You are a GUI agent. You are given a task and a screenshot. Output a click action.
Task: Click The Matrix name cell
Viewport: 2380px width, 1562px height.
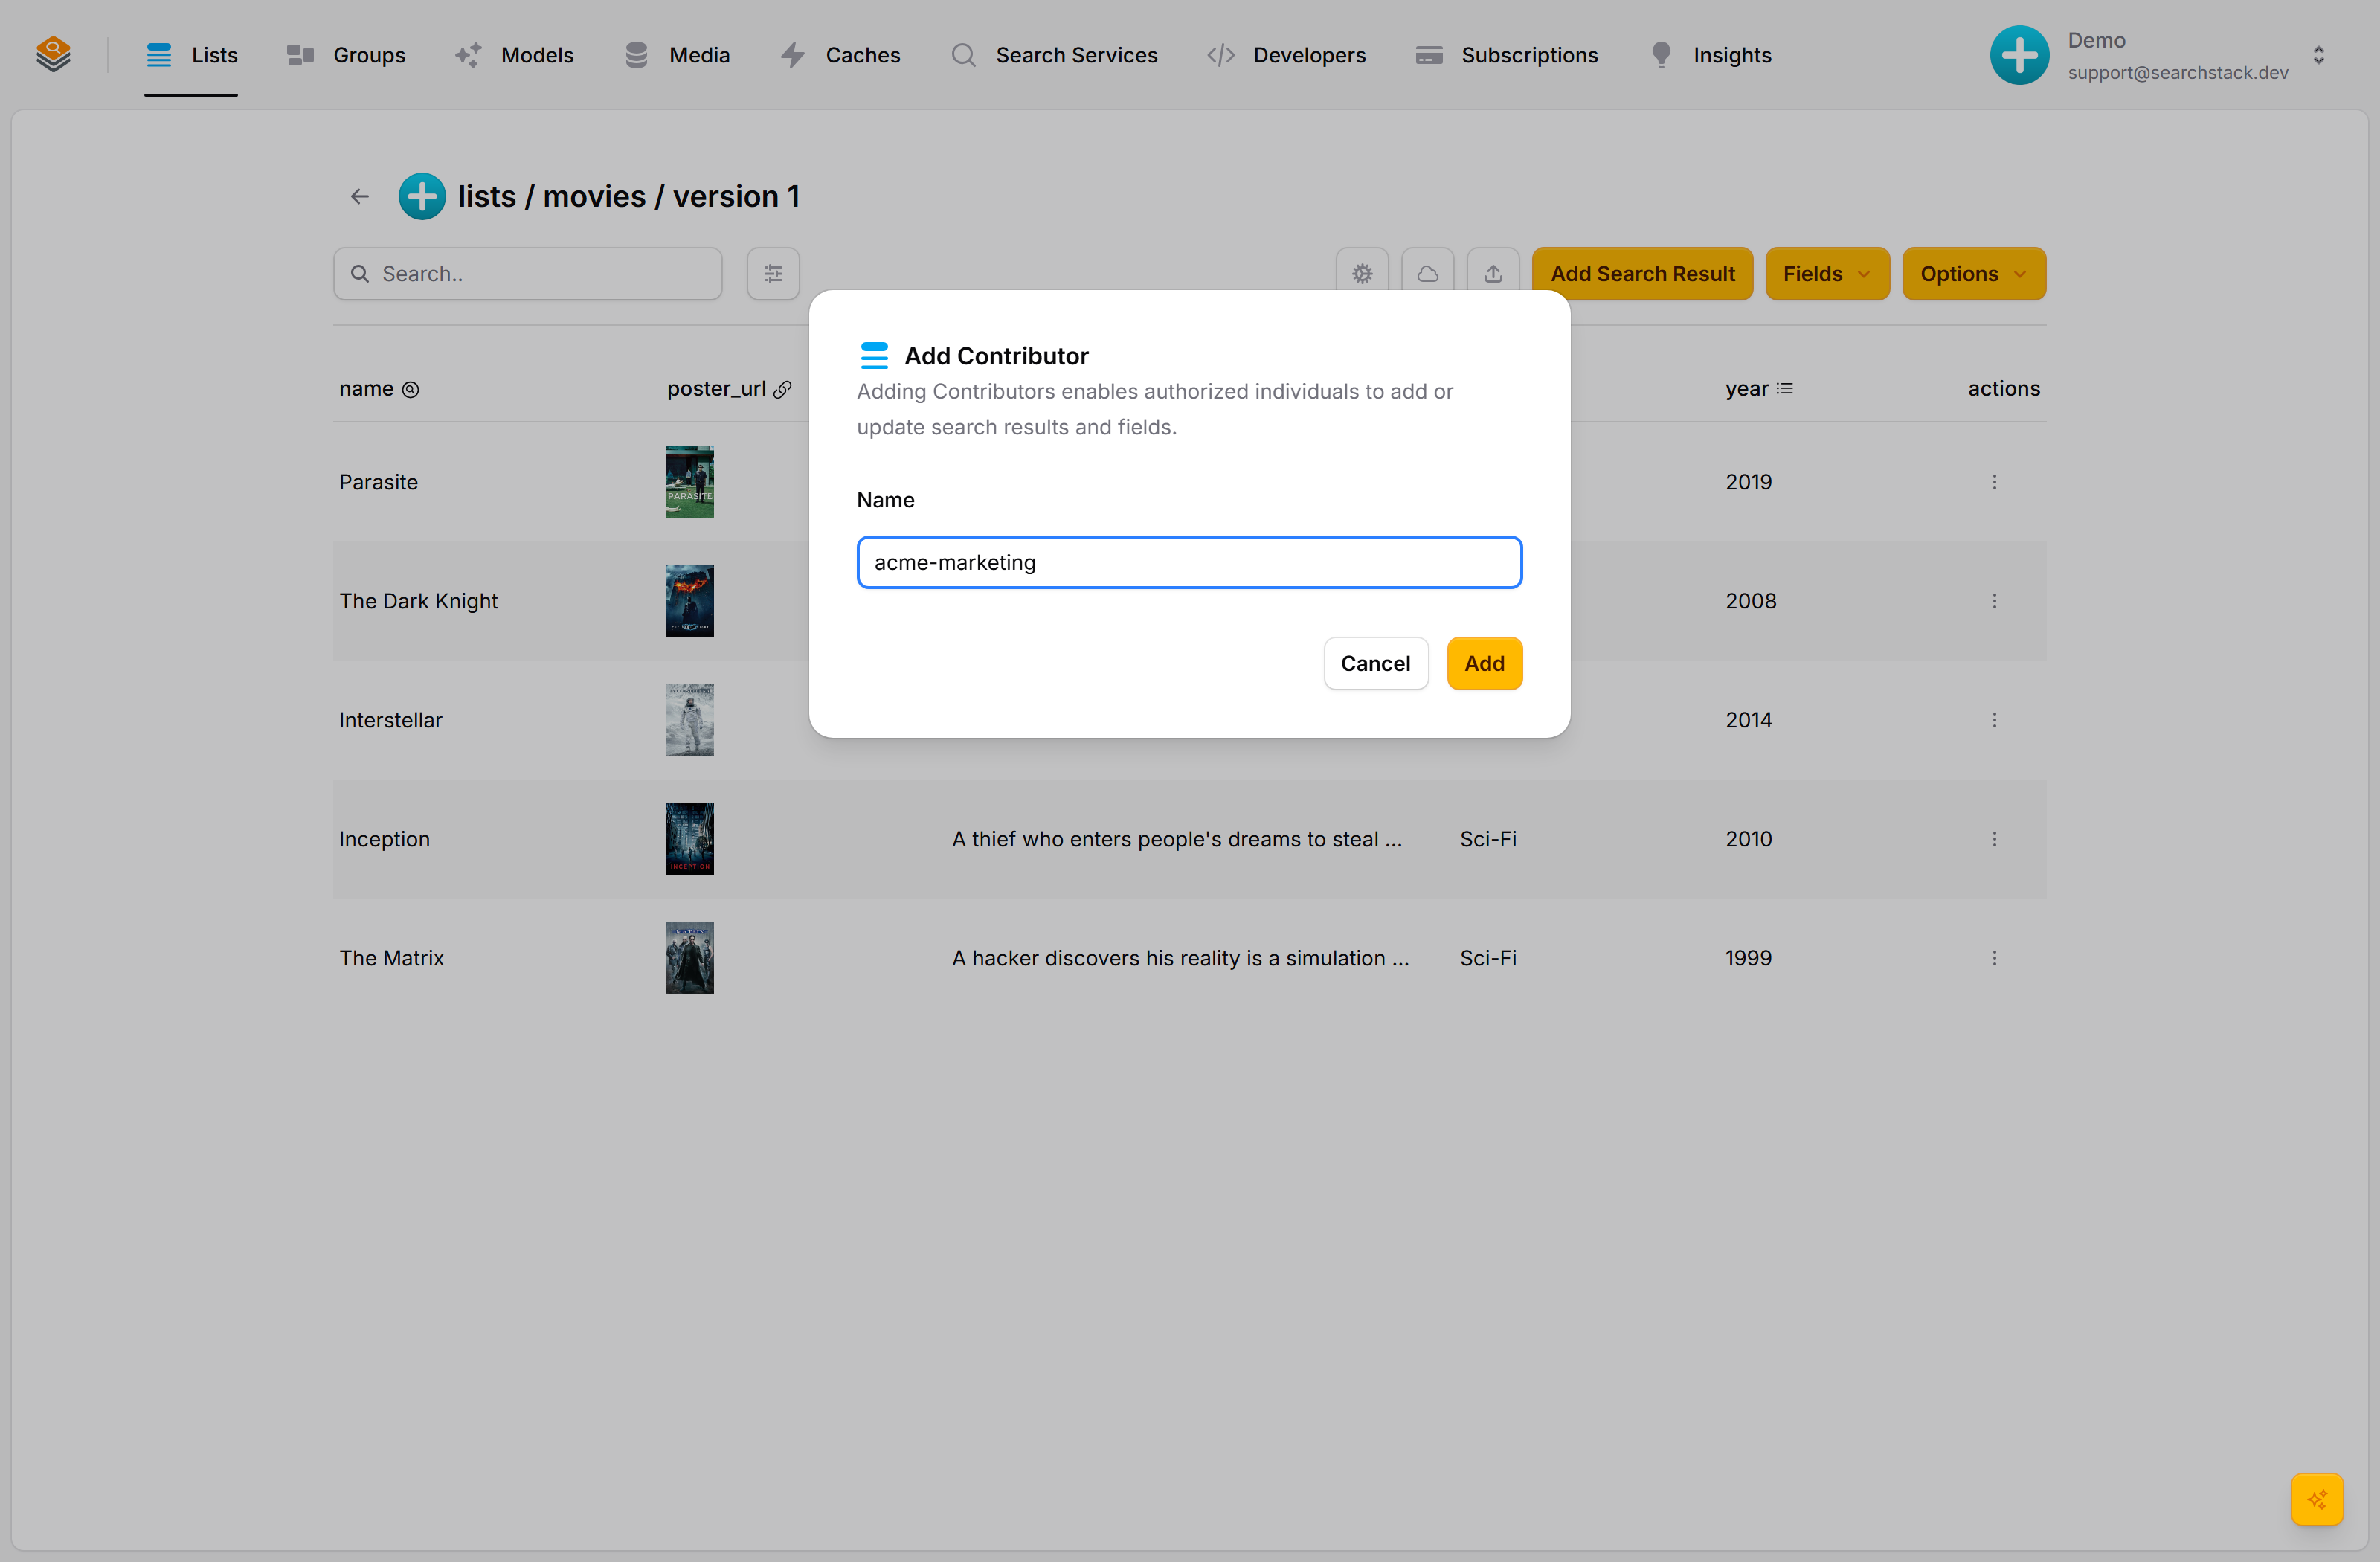391,958
